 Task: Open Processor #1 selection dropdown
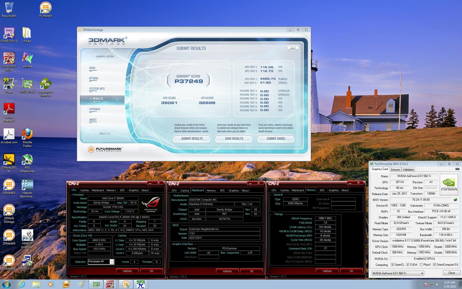(x=101, y=262)
